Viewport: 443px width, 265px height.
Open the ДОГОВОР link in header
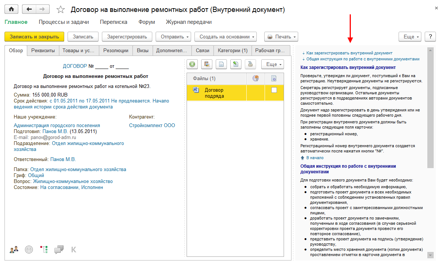(75, 66)
